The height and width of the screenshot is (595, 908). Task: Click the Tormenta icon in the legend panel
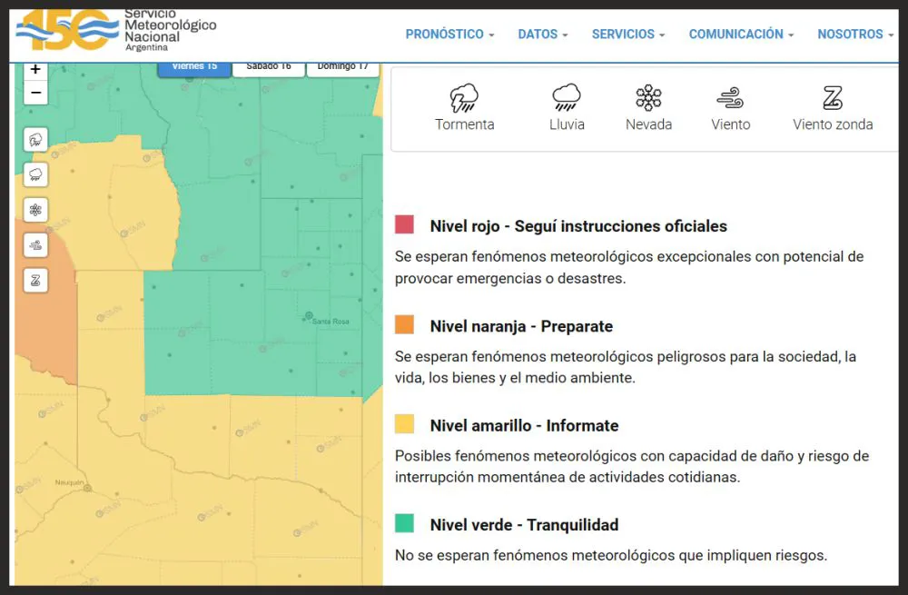coord(464,98)
